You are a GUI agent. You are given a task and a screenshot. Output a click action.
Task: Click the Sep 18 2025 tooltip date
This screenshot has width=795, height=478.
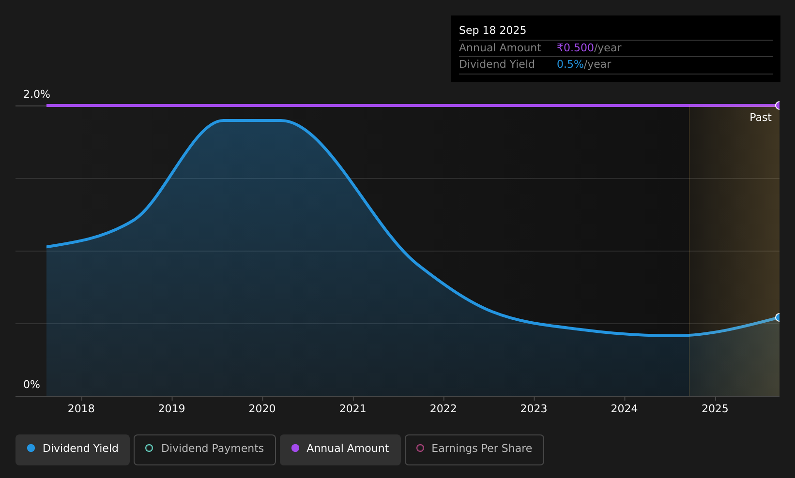(492, 30)
